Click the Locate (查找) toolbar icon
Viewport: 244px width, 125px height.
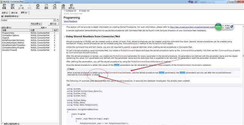13,6
